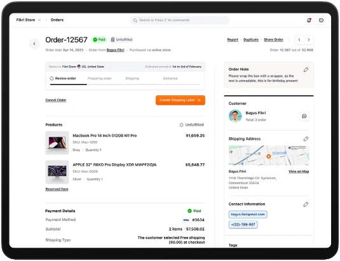
Task: Open the Macbook Pro product thumbnail
Action: click(x=57, y=143)
